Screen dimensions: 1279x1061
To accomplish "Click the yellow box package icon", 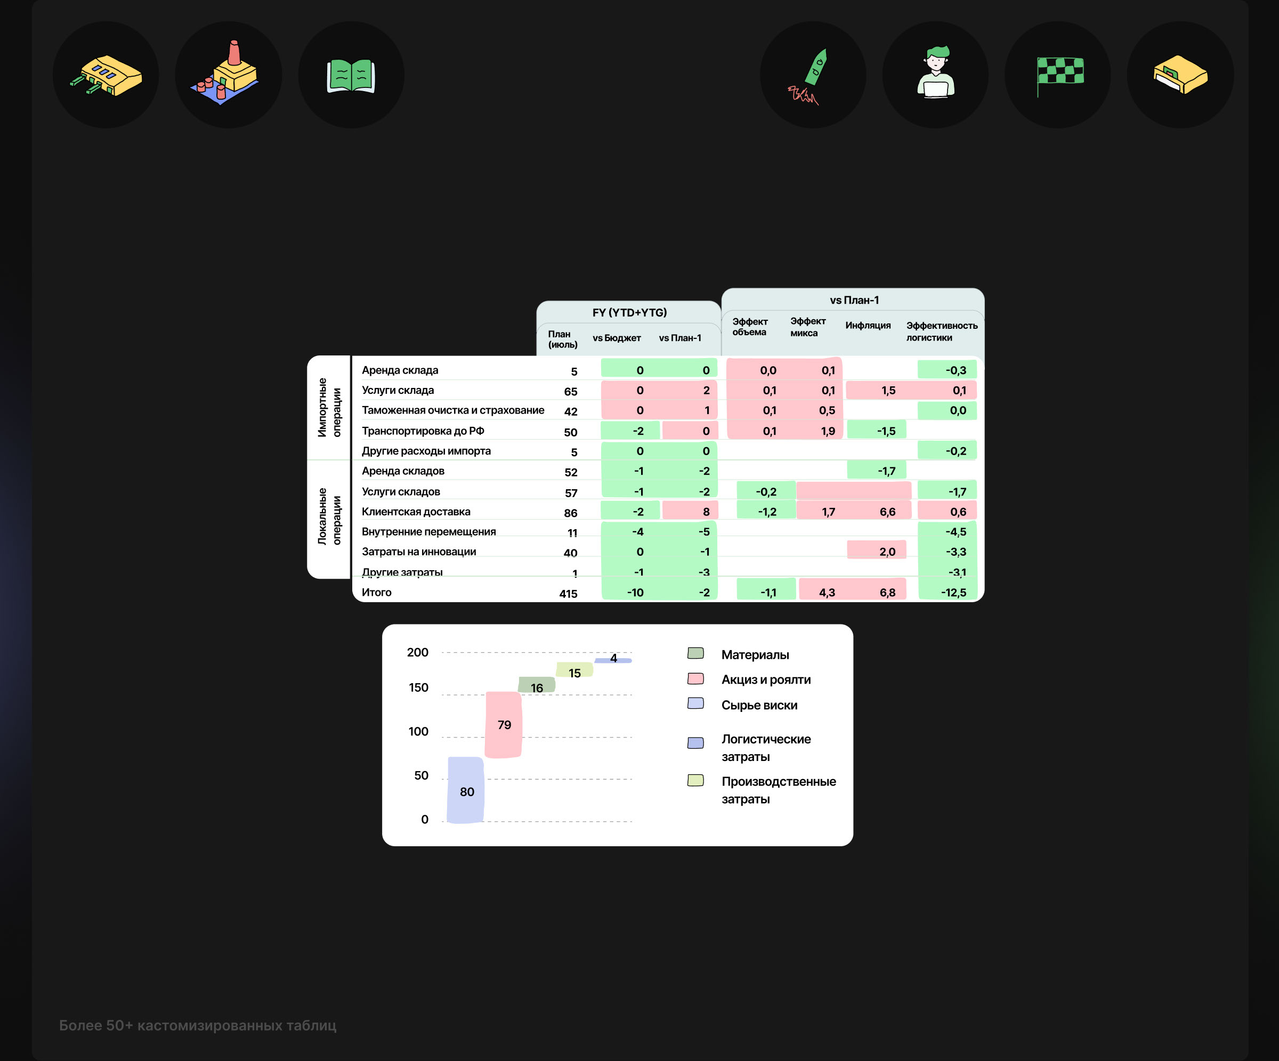I will point(1180,75).
